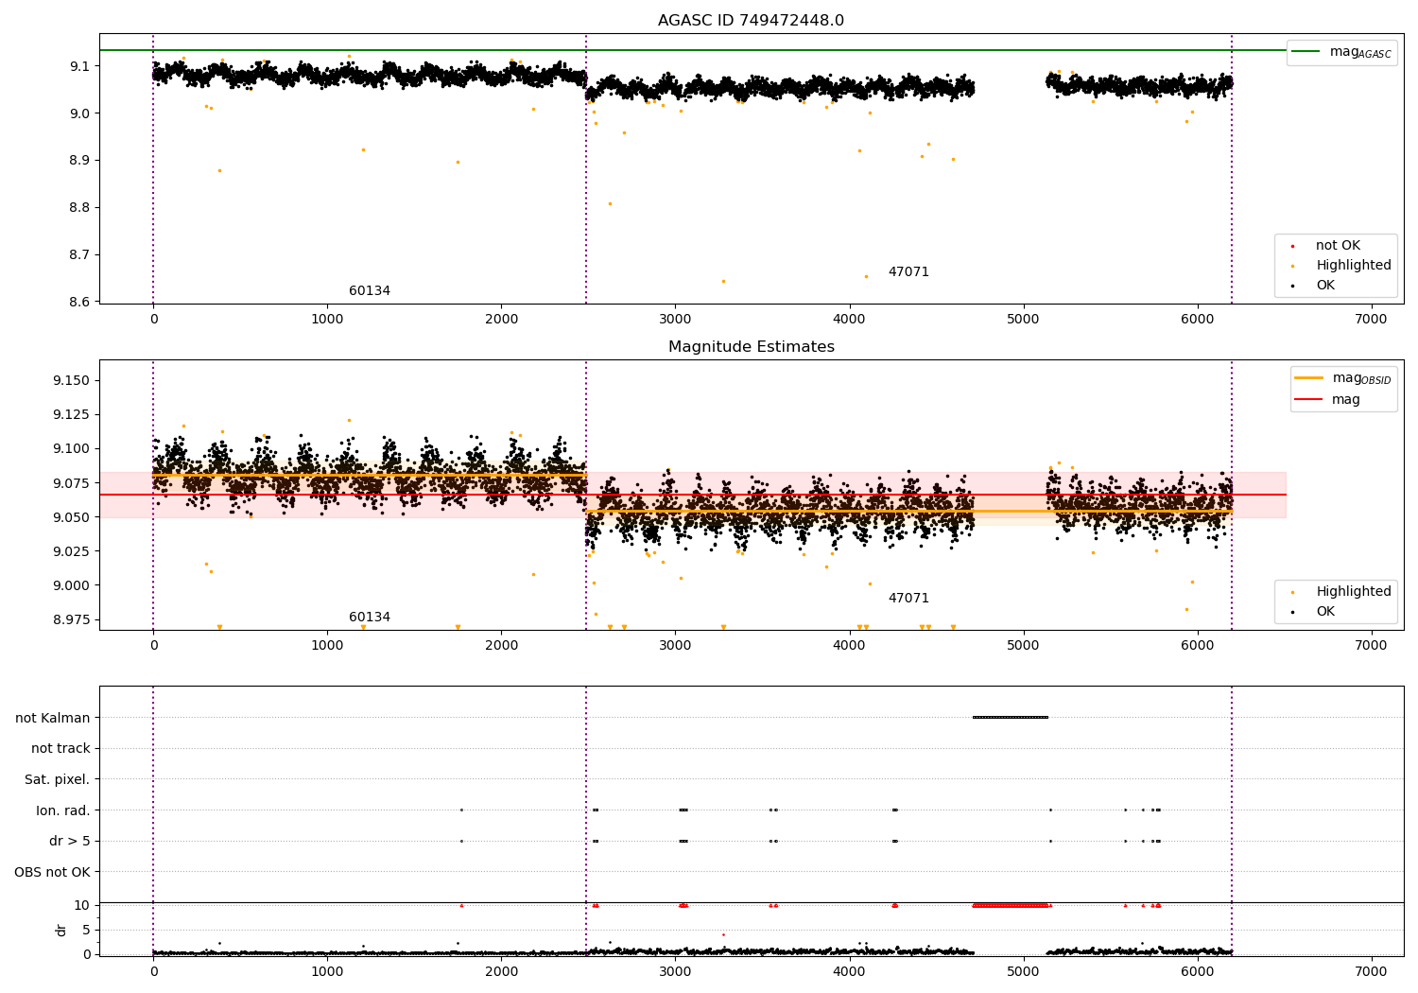This screenshot has height=993, width=1418.
Task: Click the 3000 x-axis tick in top plot
Action: tap(675, 320)
